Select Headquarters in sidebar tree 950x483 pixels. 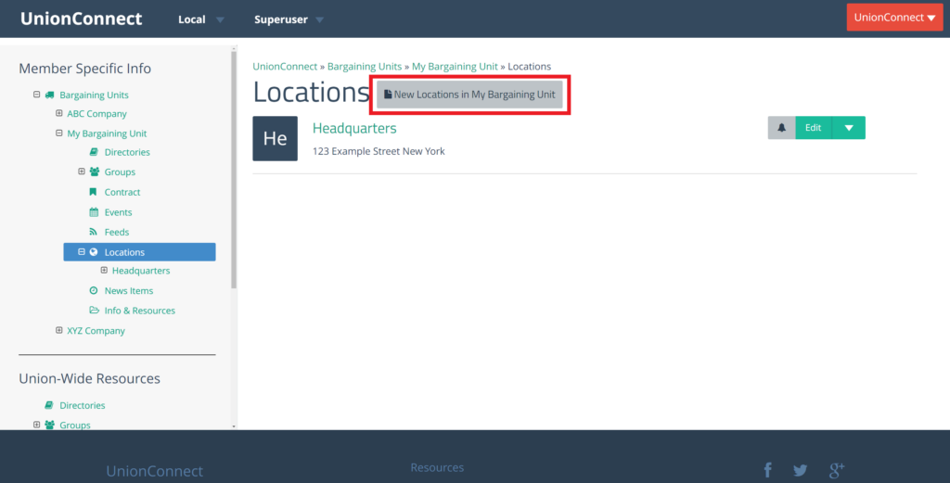pos(141,271)
